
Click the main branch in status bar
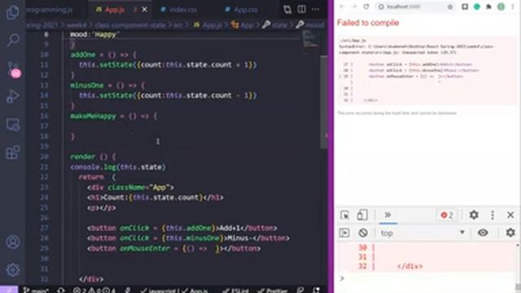point(36,290)
